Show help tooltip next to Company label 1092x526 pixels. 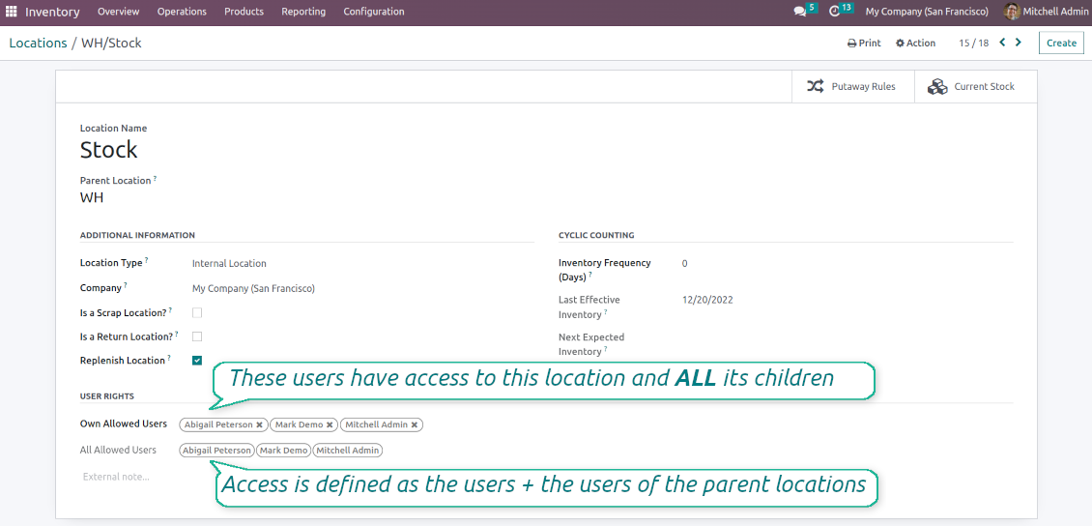point(126,285)
